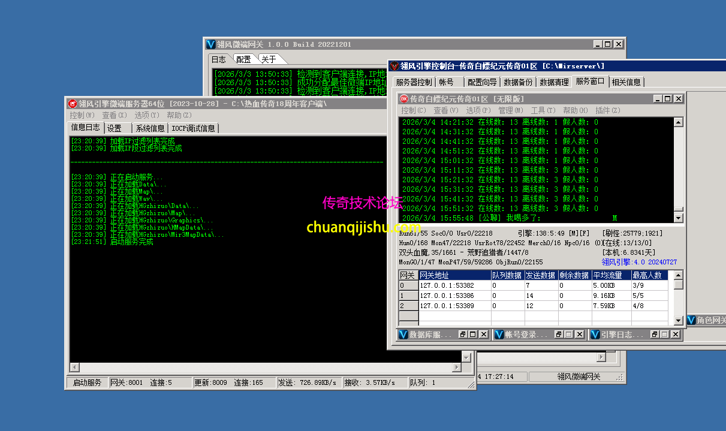
Task: Open the 选项(Y) menu in micro-client server
Action: click(146, 115)
